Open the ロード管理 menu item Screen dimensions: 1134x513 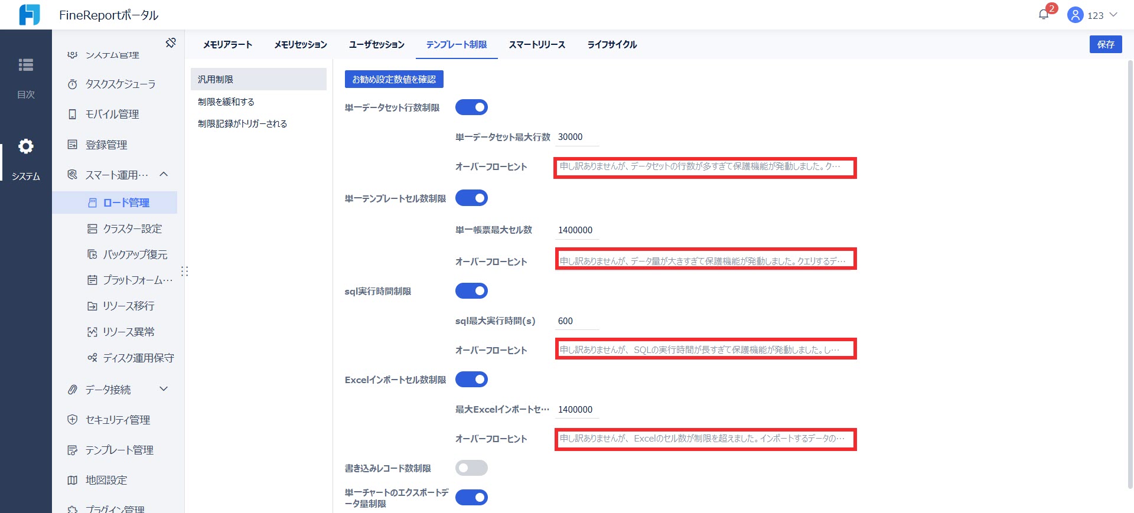coord(115,202)
